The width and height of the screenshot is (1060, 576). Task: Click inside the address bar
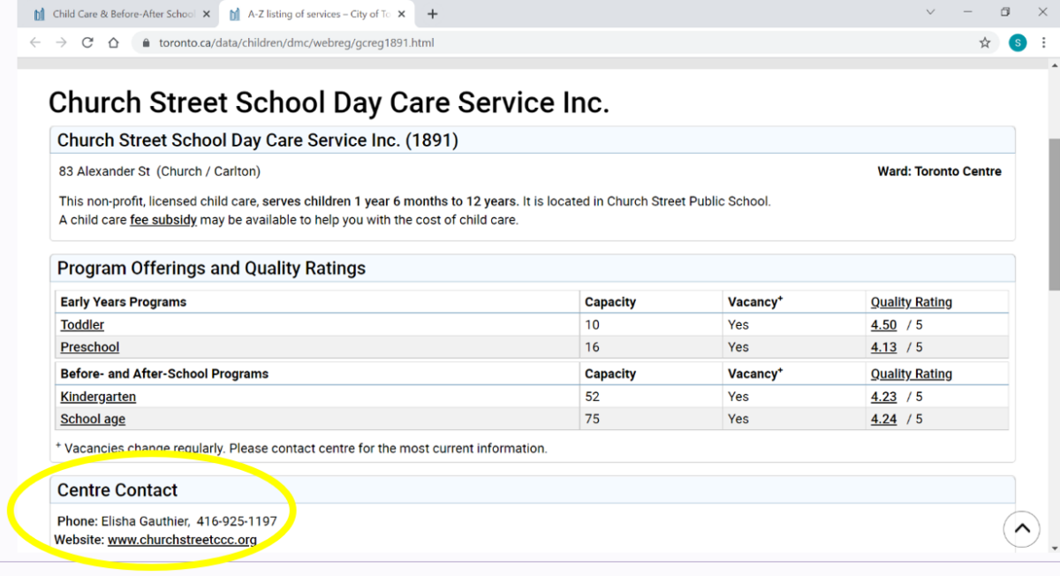353,42
